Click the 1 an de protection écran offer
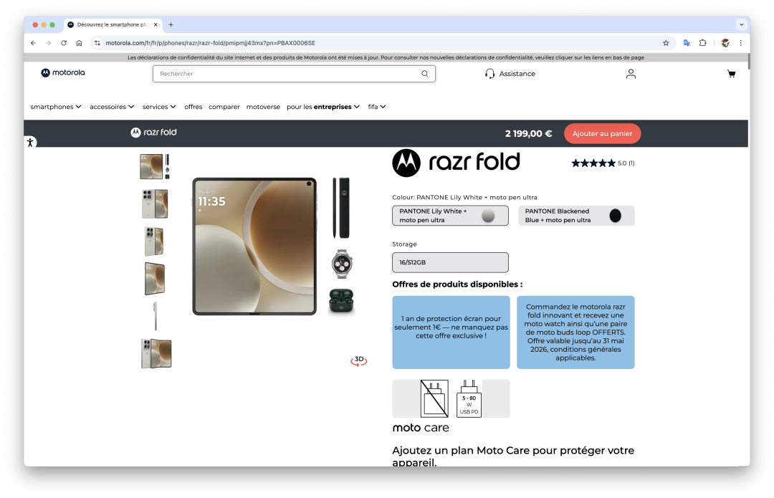 [451, 332]
